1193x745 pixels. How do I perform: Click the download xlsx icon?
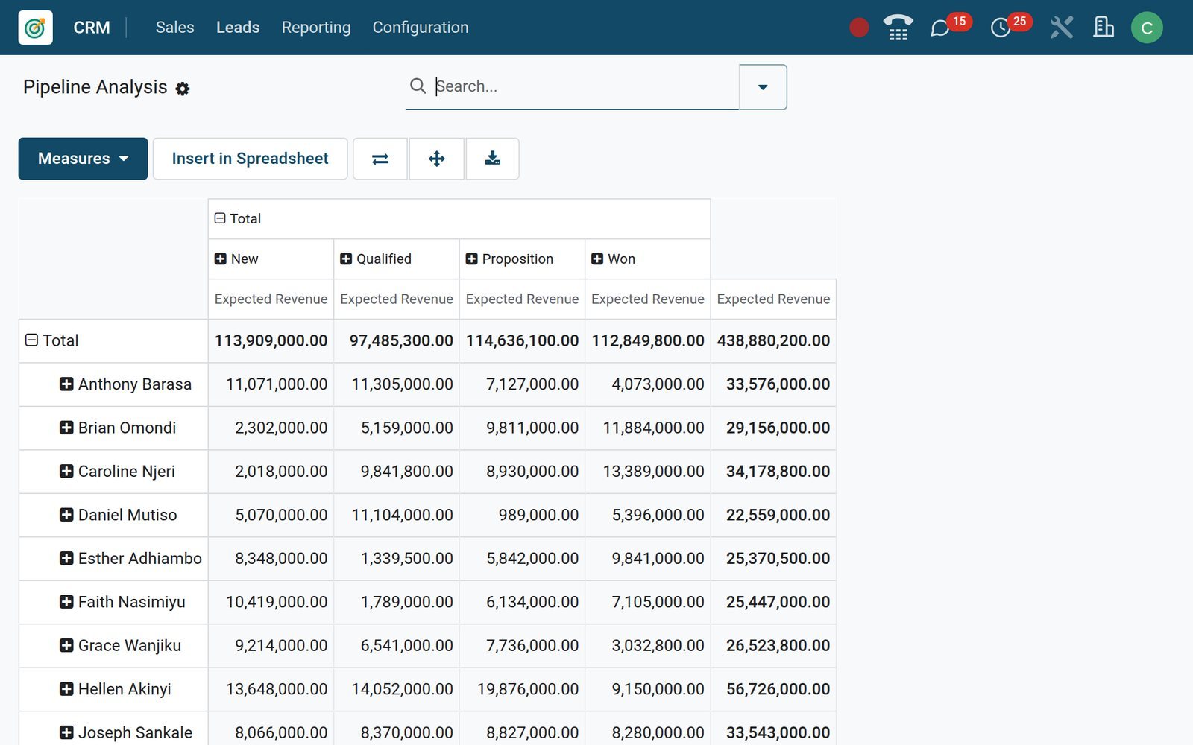[x=492, y=159]
